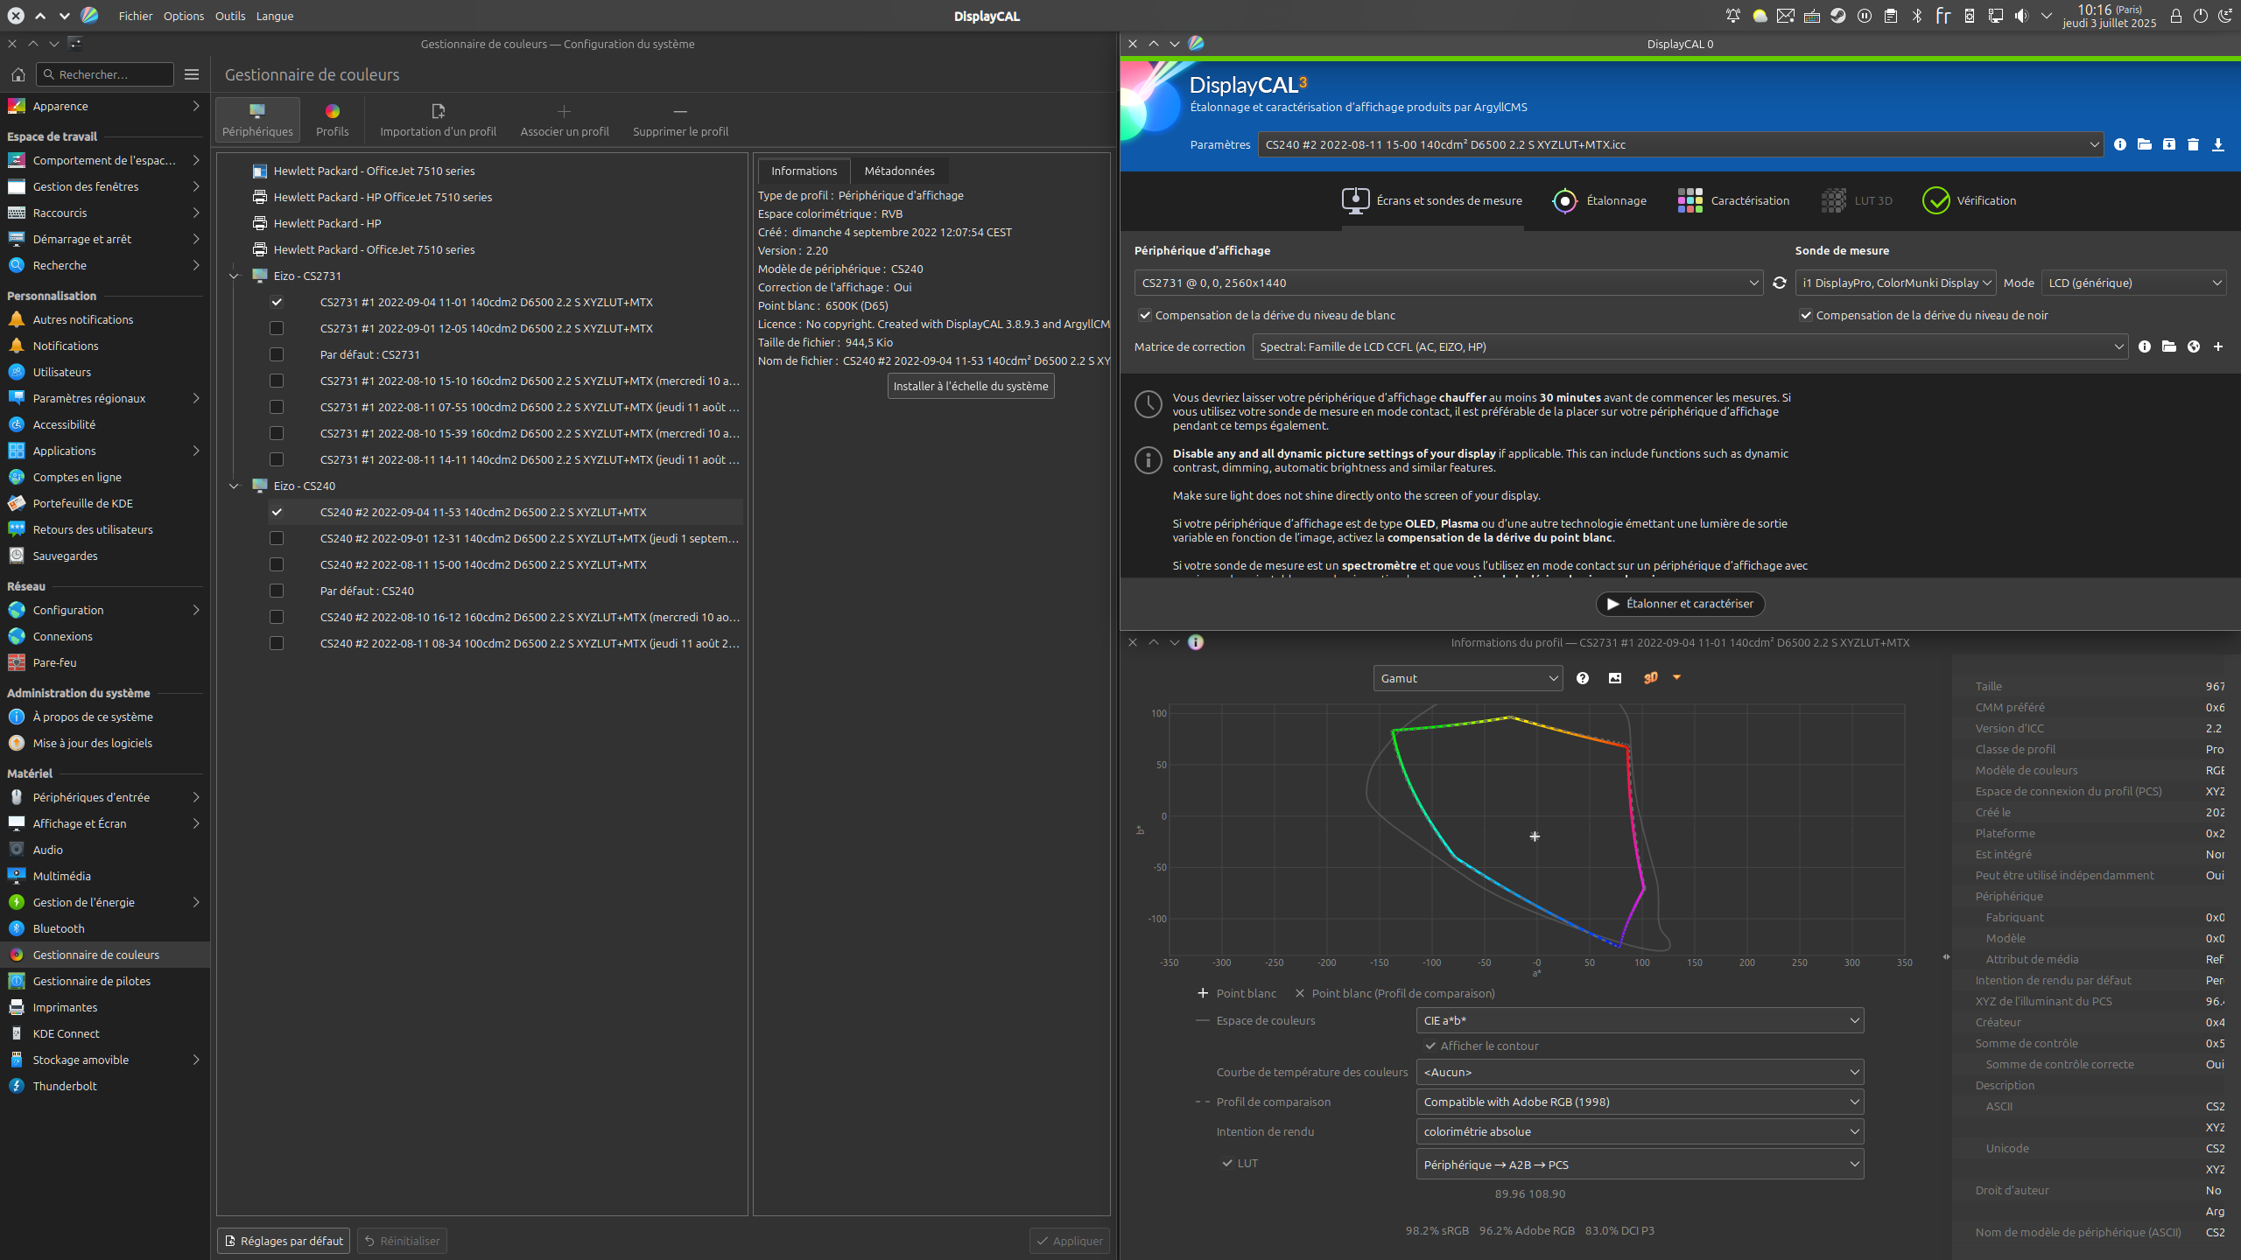The width and height of the screenshot is (2241, 1260).
Task: Open the Gamut view dropdown
Action: (x=1468, y=678)
